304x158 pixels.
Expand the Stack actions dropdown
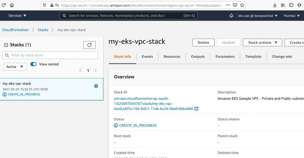click(x=262, y=43)
